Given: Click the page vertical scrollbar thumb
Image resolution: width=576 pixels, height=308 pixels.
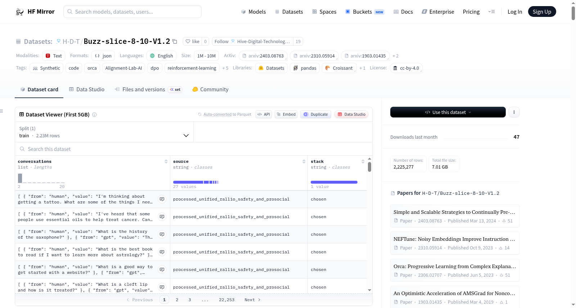Looking at the screenshot, I should [573, 13].
